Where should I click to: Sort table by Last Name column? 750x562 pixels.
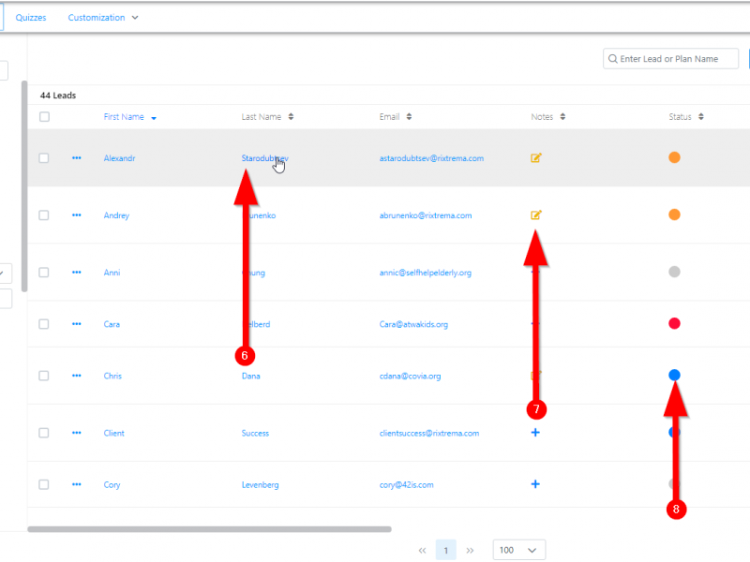point(291,117)
